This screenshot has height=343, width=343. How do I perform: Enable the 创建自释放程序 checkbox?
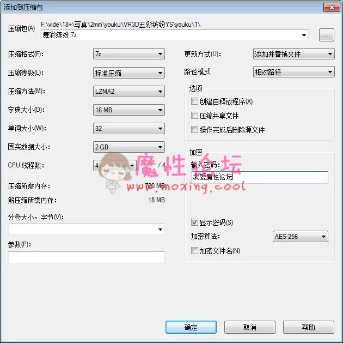click(194, 101)
